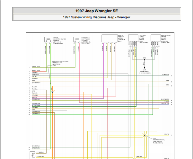The width and height of the screenshot is (193, 159).
Task: Click DK GRN/WHT wire label
Action: [36, 83]
